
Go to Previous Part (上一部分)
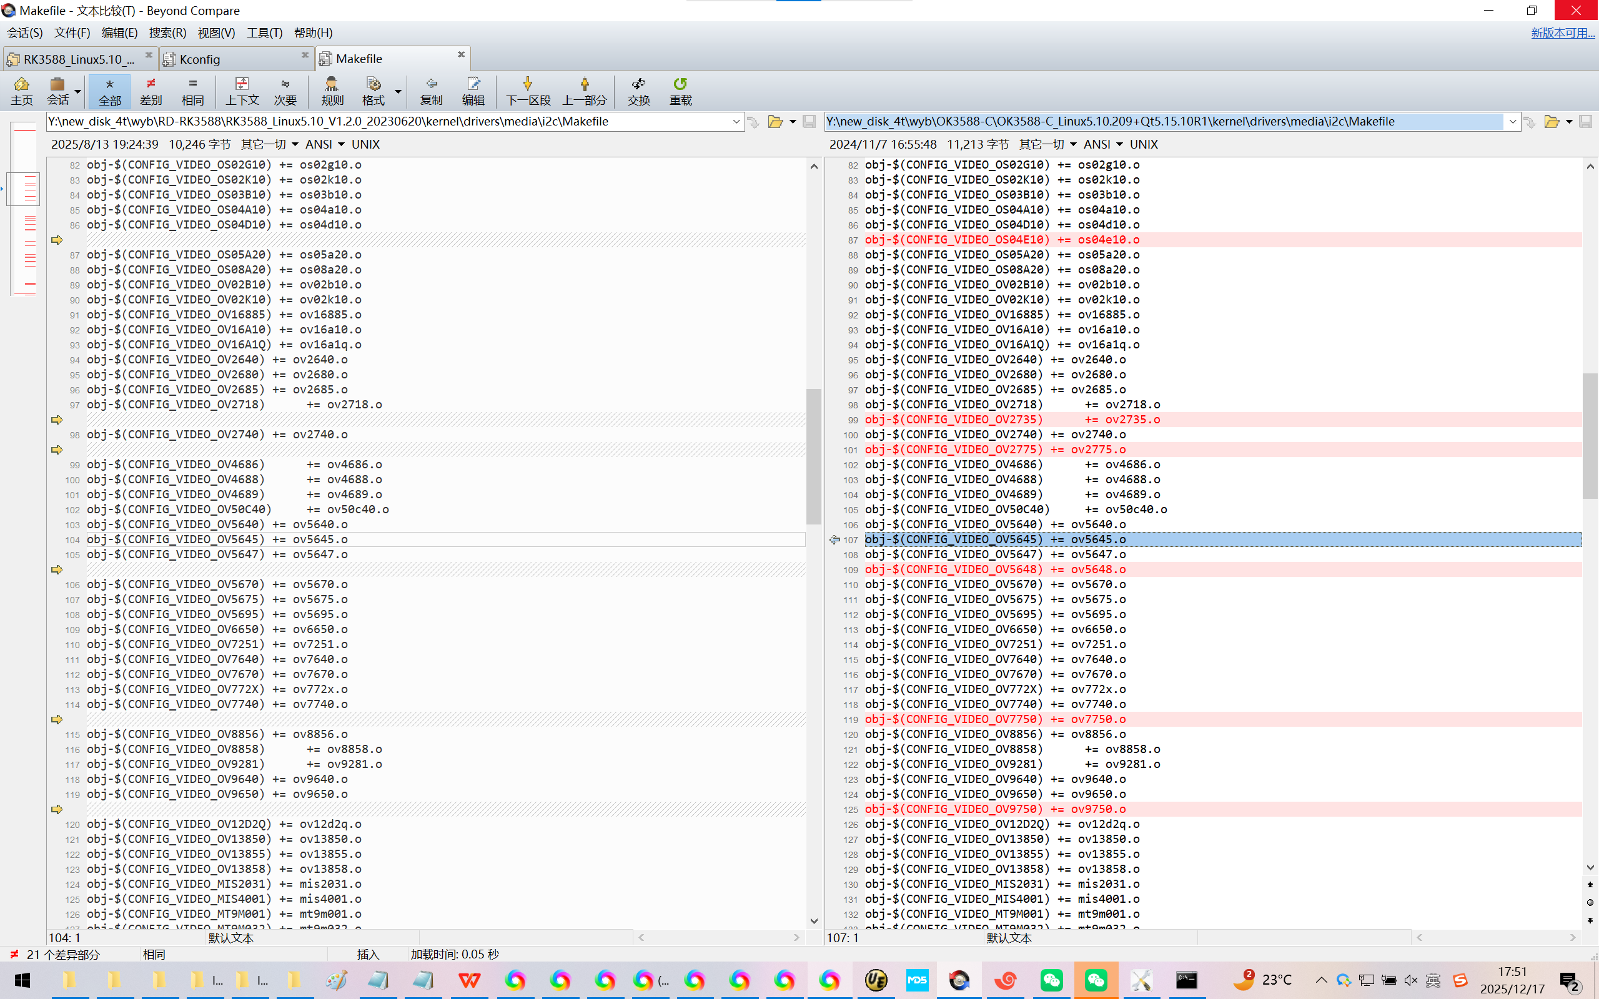point(584,91)
